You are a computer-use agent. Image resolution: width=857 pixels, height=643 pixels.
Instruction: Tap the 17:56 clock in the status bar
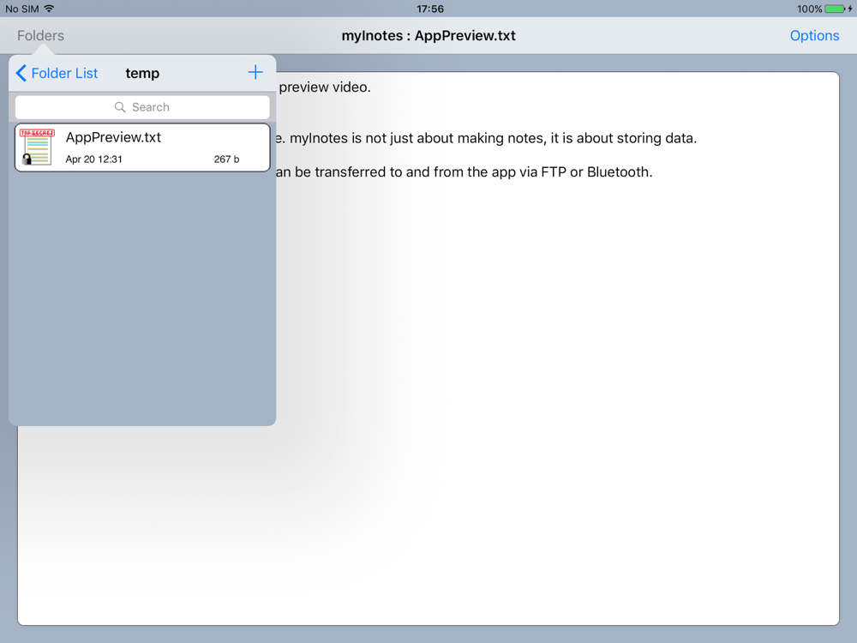[x=430, y=9]
